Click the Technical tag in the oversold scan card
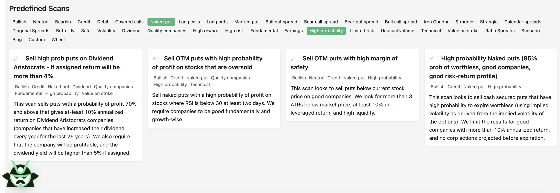Image resolution: width=560 pixels, height=193 pixels. pos(200,85)
